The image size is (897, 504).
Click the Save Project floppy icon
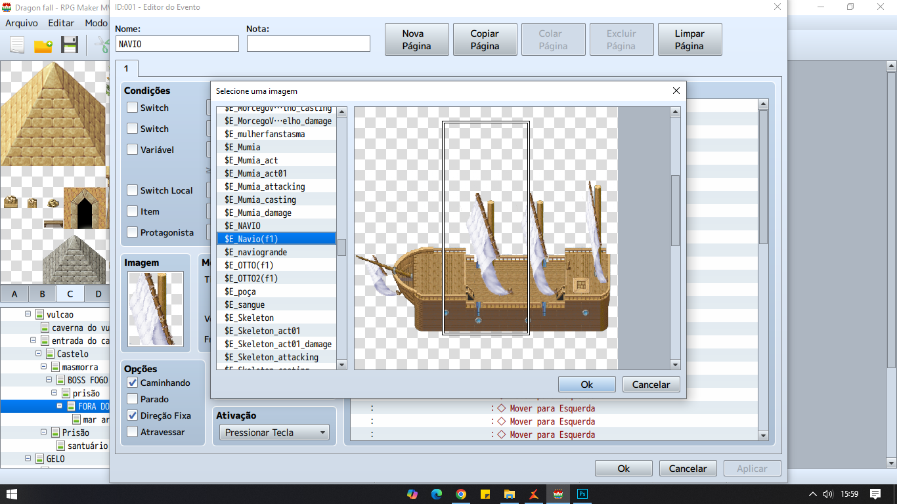point(70,45)
